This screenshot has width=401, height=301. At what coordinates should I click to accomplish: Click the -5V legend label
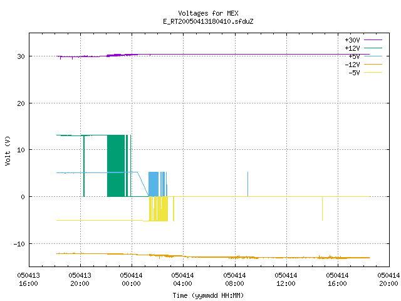(354, 73)
